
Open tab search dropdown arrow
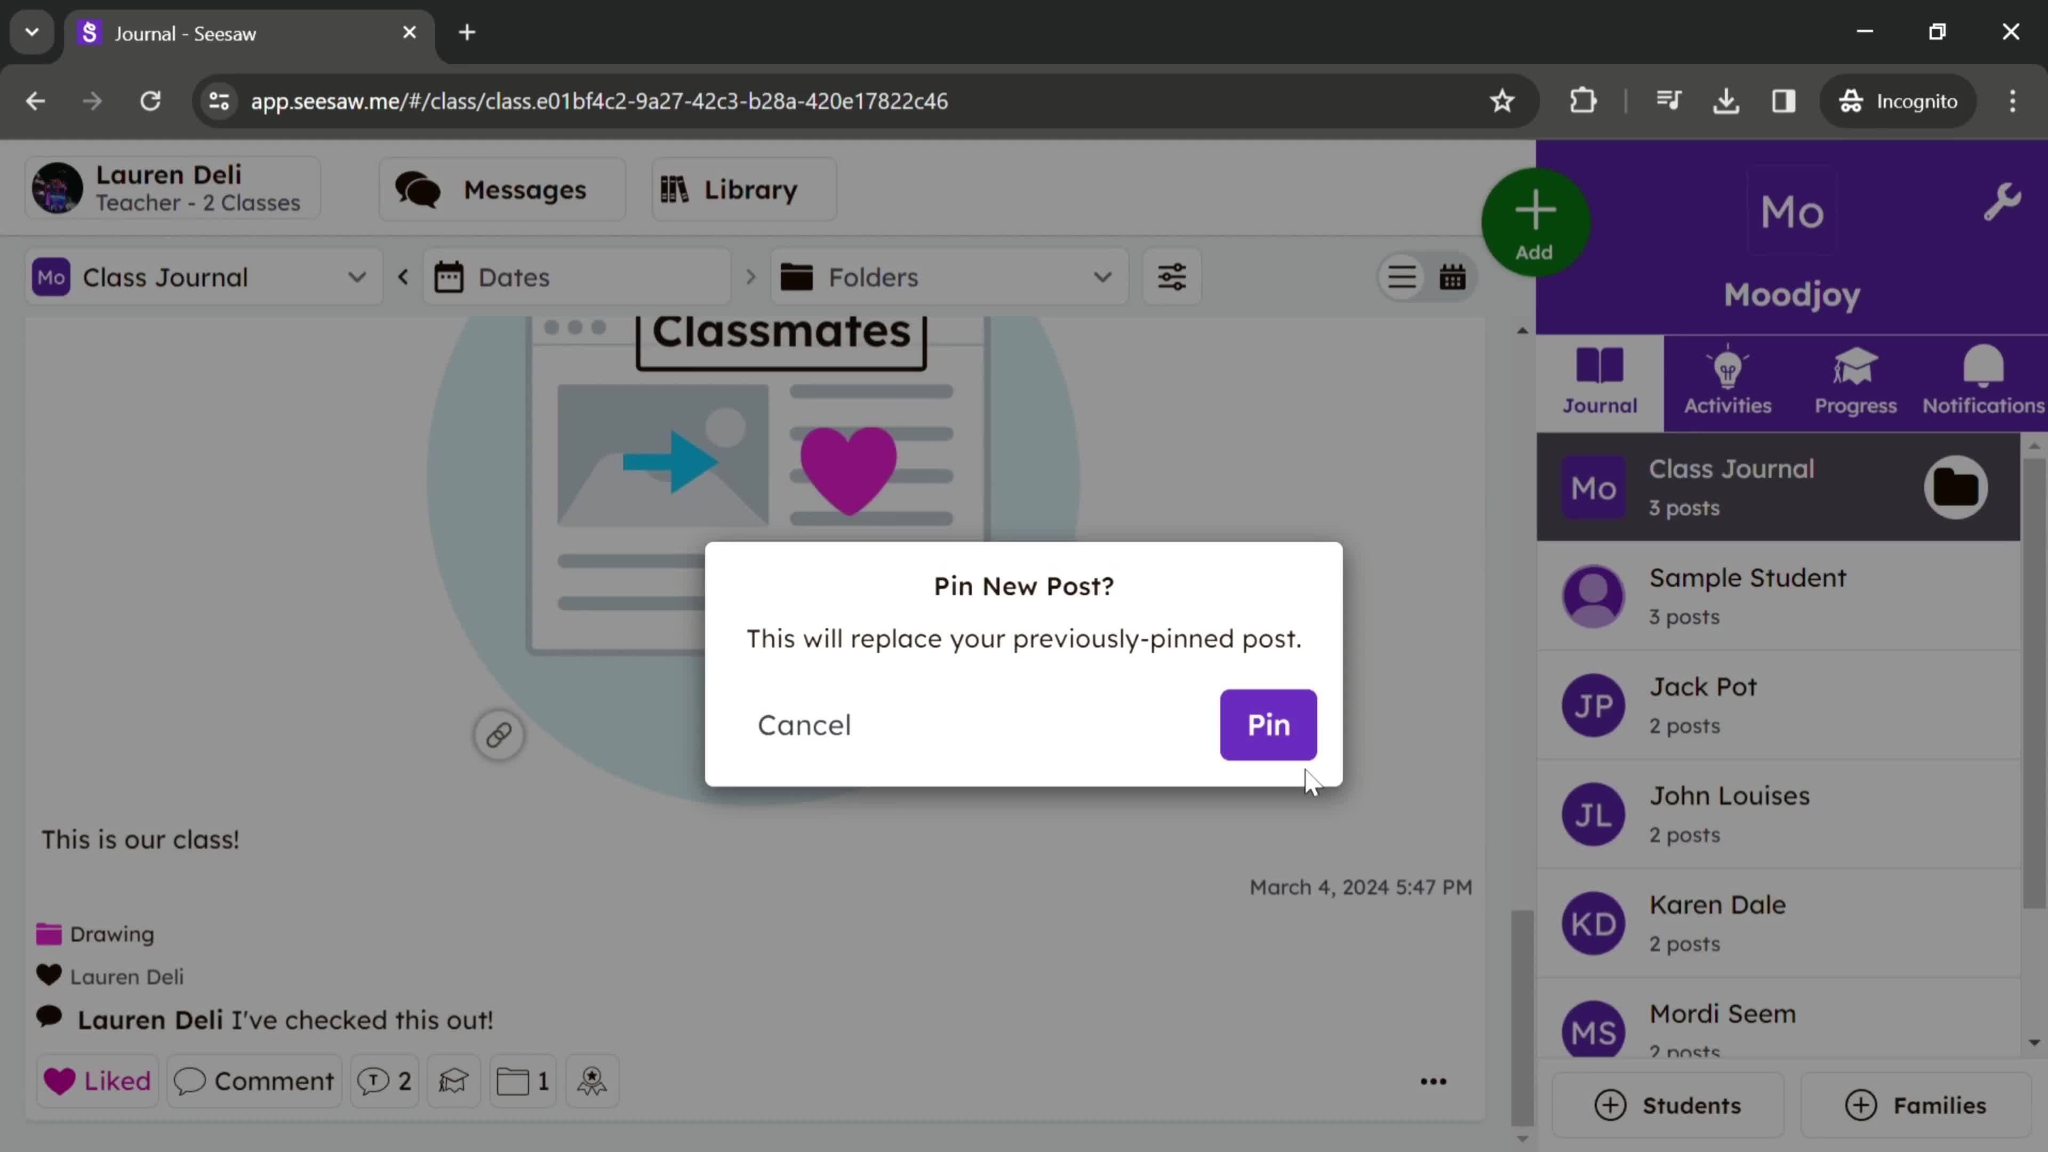pos(32,33)
